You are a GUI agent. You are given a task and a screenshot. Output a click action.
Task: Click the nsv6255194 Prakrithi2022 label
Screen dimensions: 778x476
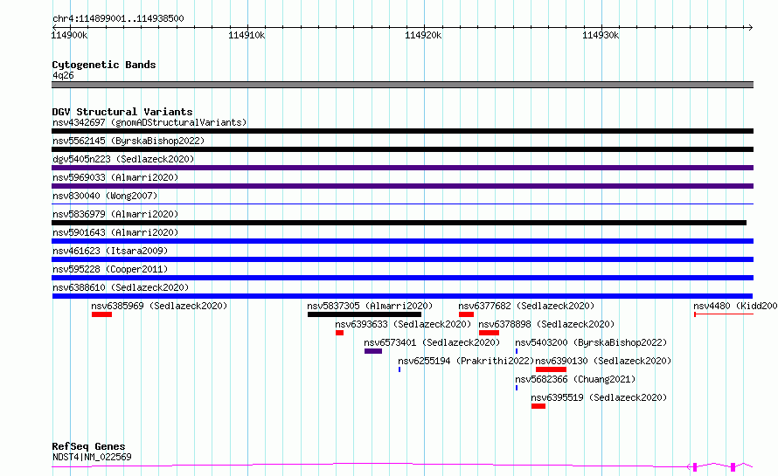click(466, 361)
